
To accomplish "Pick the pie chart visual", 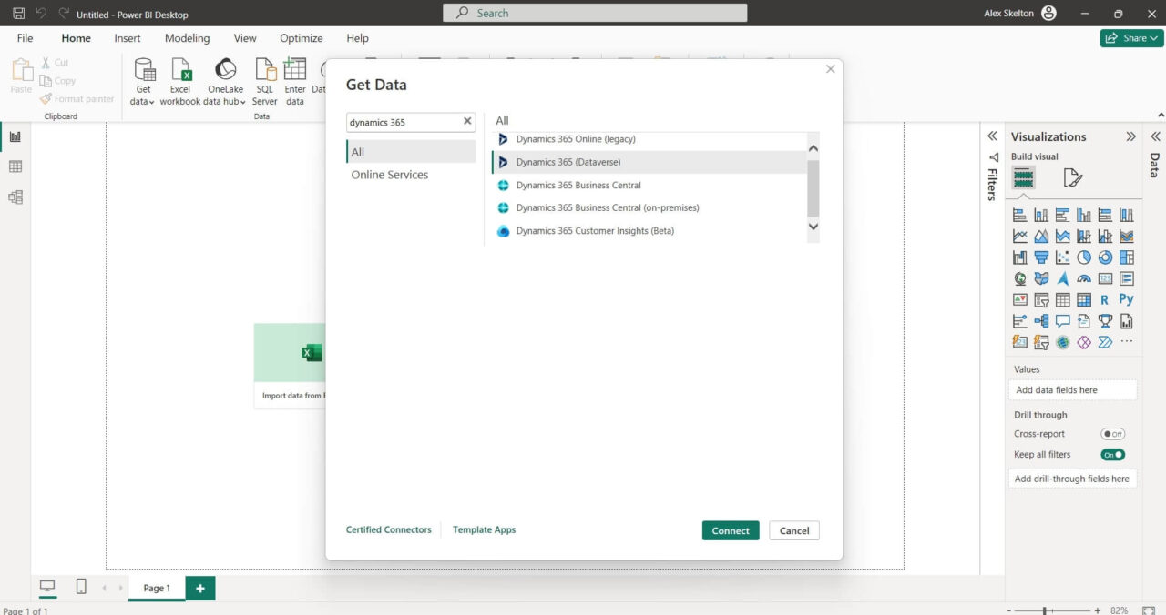I will 1084,257.
